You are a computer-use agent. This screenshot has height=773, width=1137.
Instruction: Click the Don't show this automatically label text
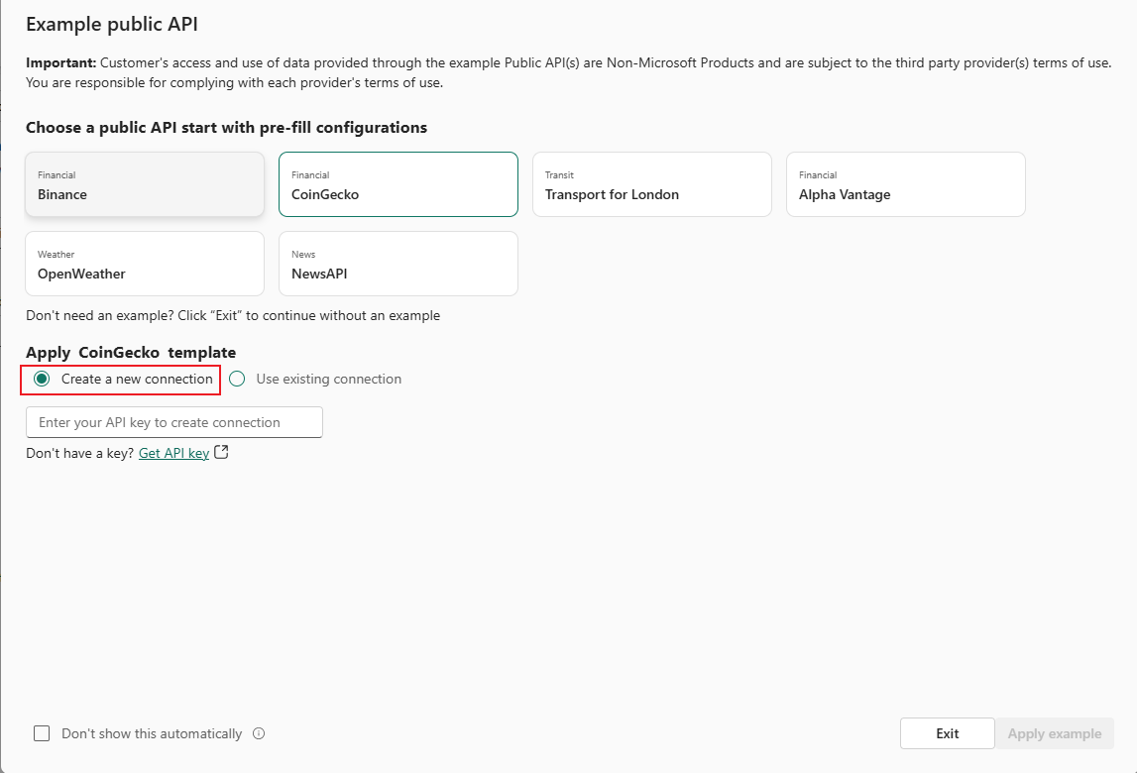click(152, 734)
